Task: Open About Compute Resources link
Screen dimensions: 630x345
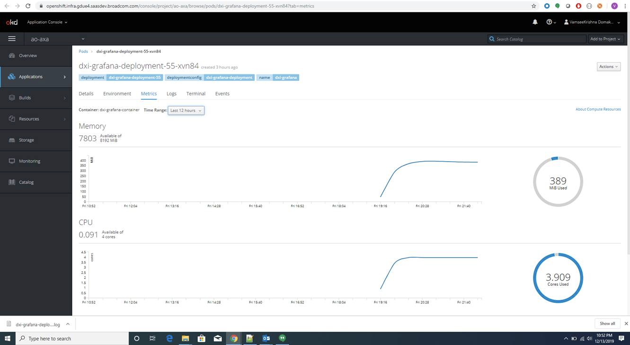Action: point(598,109)
